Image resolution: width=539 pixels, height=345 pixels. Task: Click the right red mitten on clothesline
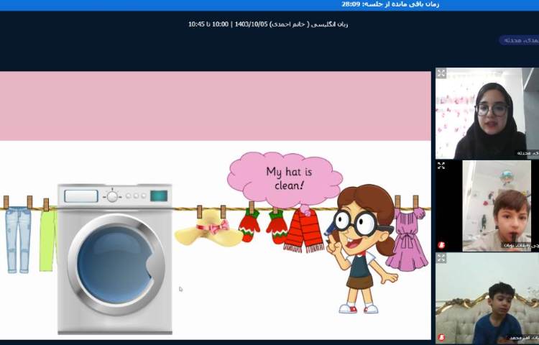pyautogui.click(x=277, y=227)
